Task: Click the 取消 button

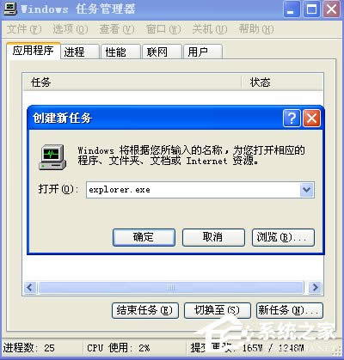Action: click(x=213, y=237)
